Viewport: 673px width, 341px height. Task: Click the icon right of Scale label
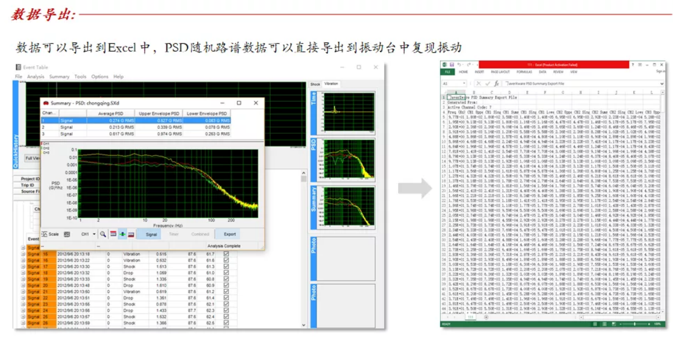click(66, 234)
